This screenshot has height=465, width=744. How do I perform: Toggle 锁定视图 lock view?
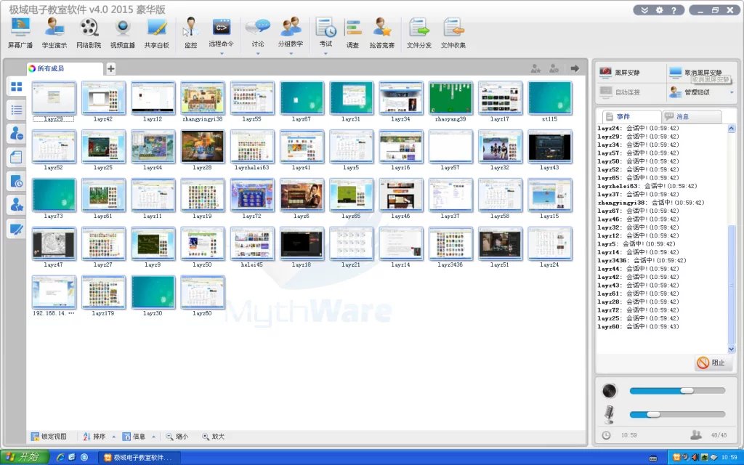tap(49, 437)
